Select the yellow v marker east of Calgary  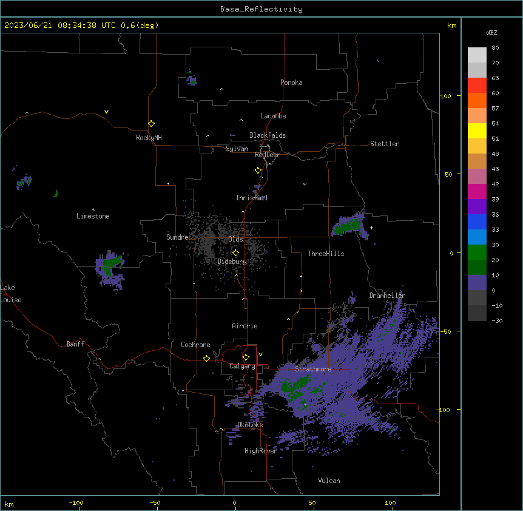point(260,354)
